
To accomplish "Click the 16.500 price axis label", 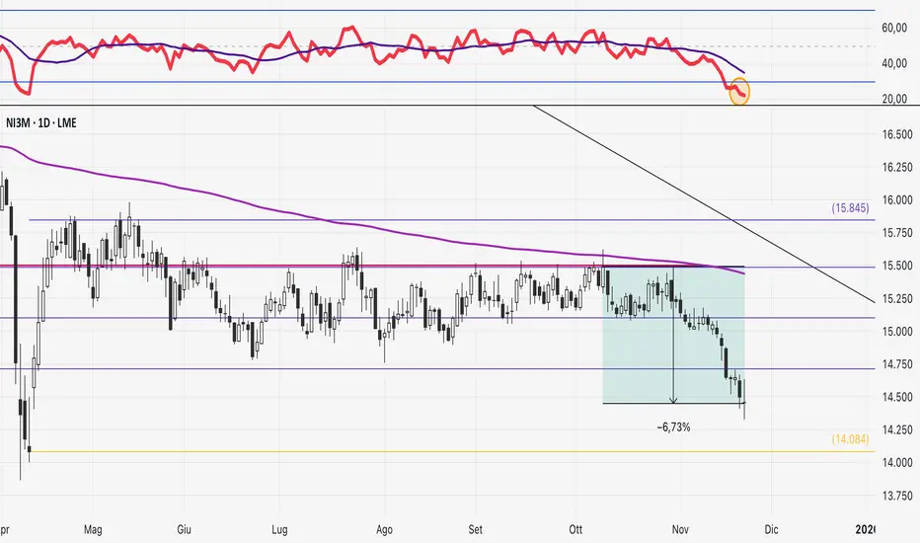I will (897, 134).
